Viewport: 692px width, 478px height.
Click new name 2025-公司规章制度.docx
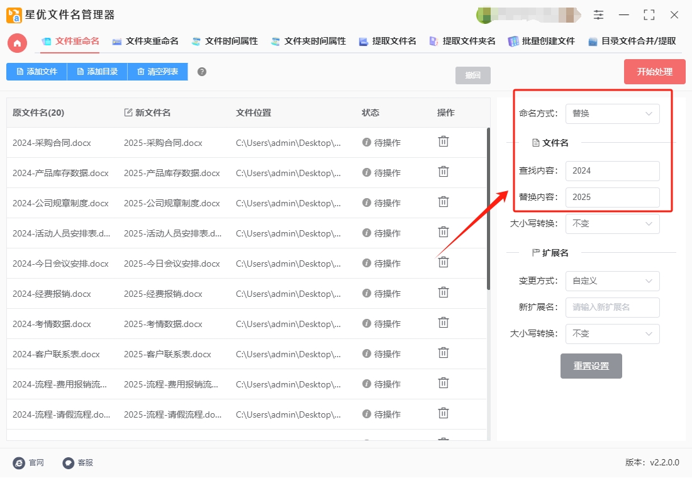coord(172,203)
